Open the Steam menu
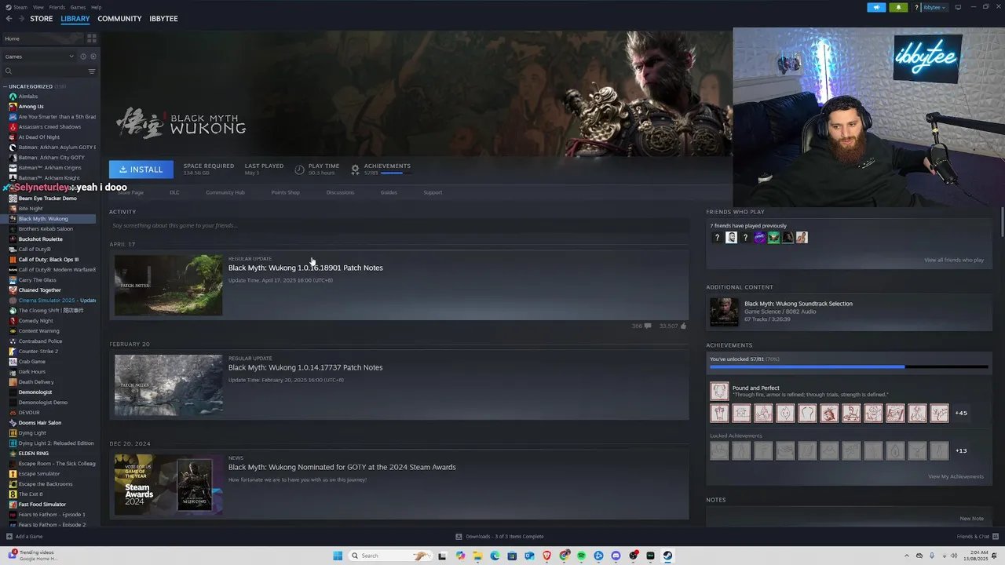The width and height of the screenshot is (1005, 565). (21, 7)
